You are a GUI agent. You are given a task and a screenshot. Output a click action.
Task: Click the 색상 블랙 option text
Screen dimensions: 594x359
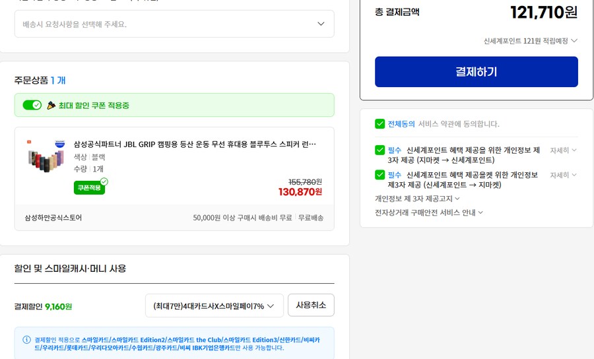point(89,157)
